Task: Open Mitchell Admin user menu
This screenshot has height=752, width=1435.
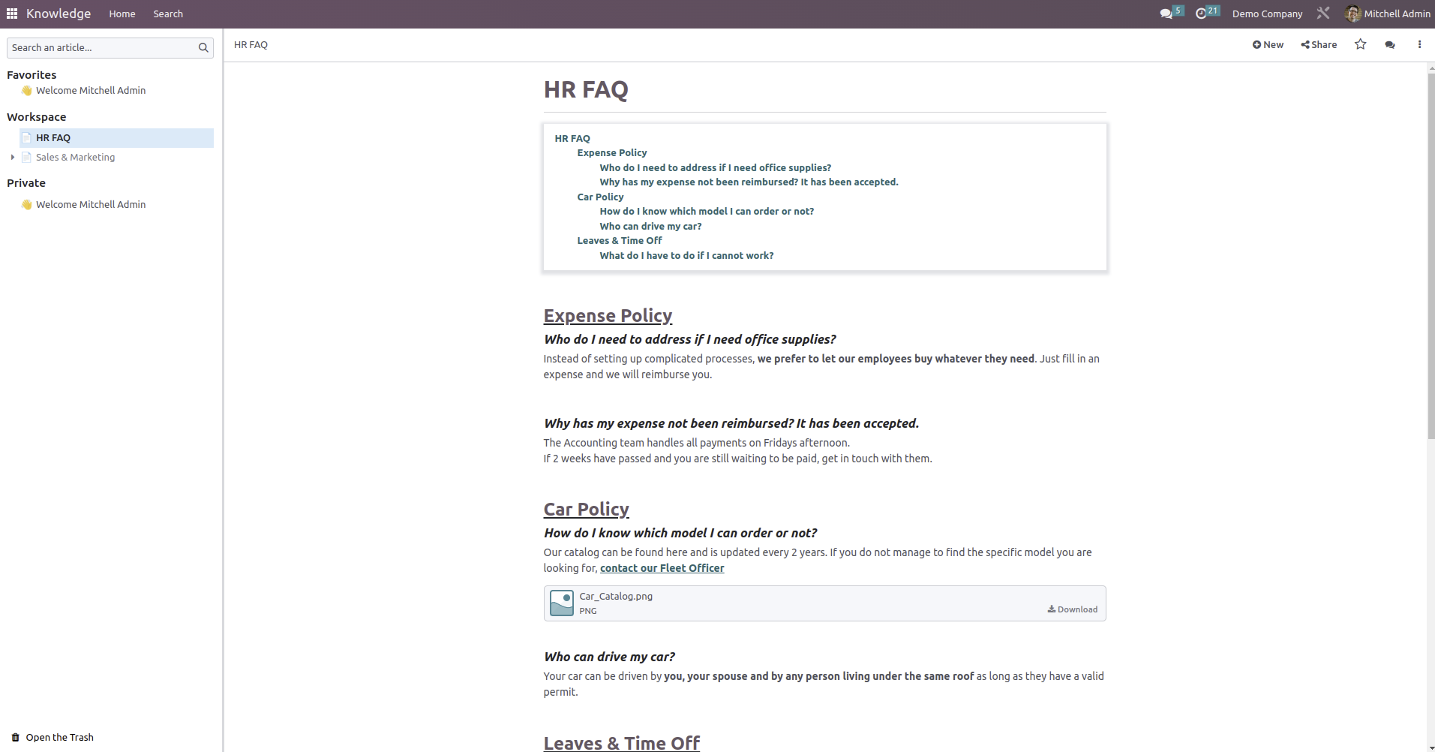Action: pos(1388,14)
